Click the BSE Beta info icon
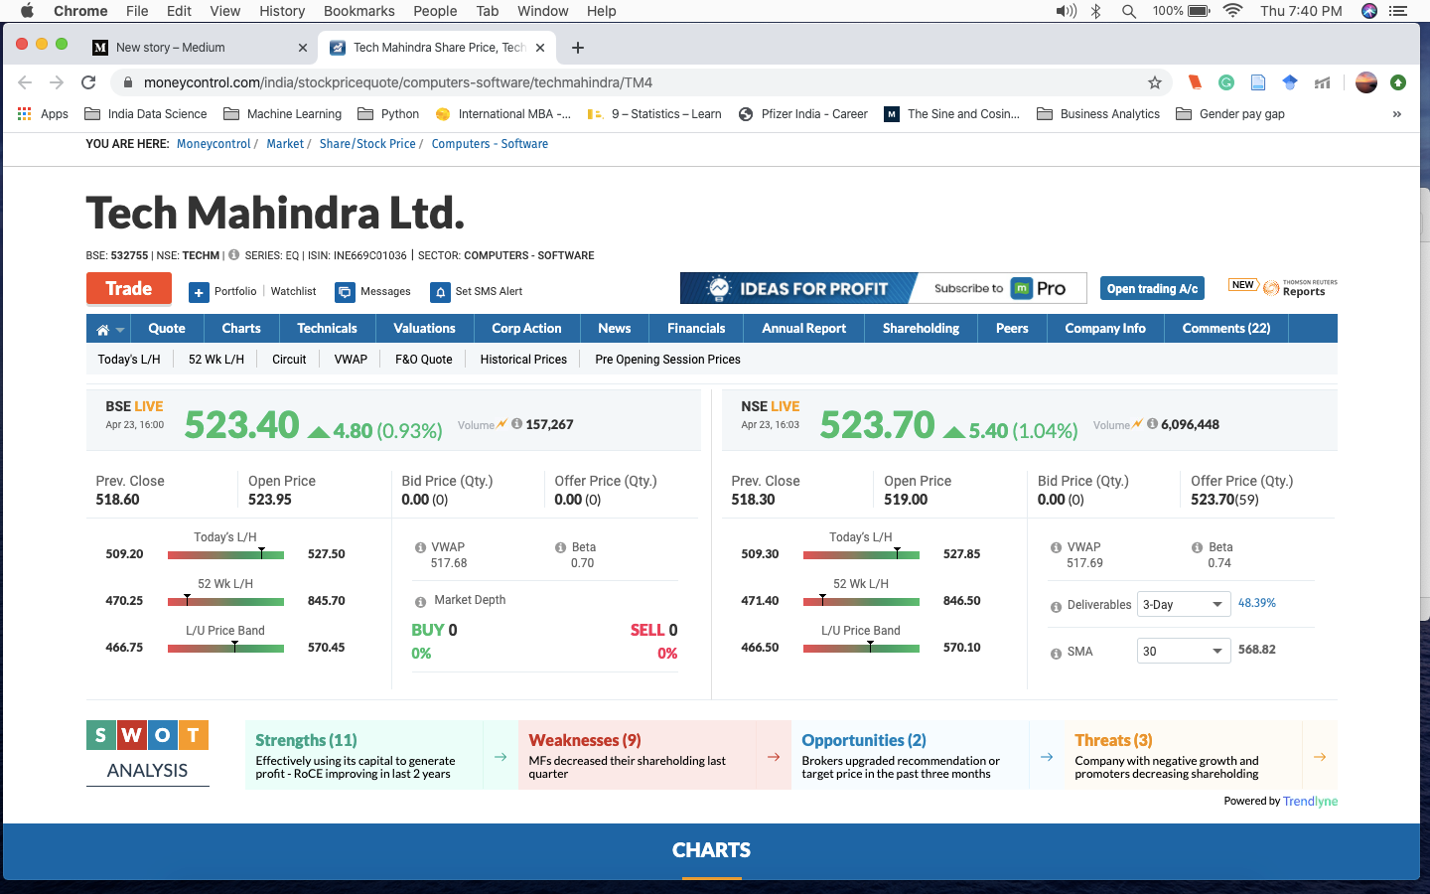 [561, 548]
